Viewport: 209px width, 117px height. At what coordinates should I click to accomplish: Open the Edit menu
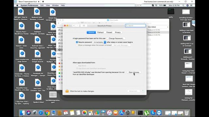point(42,6)
